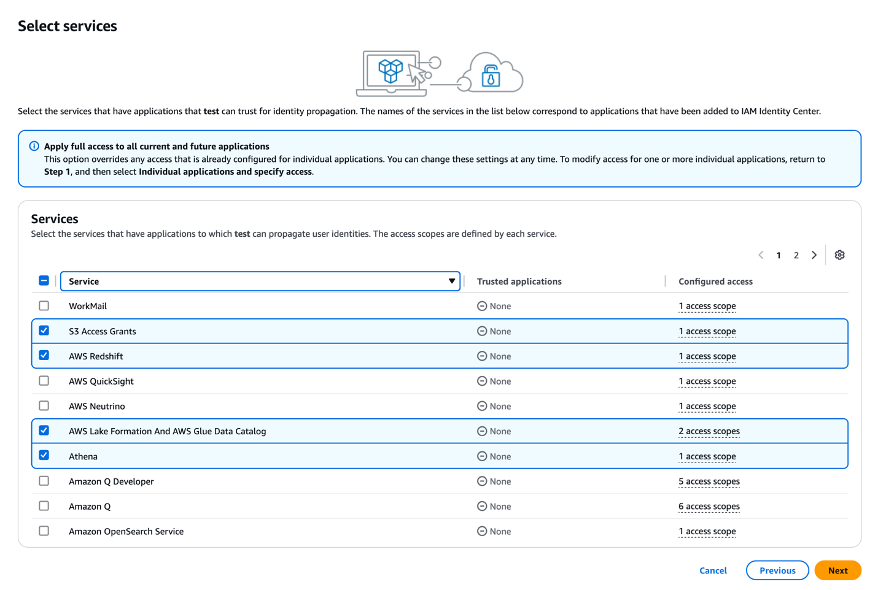Open 6 access scopes for Amazon Q
The height and width of the screenshot is (590, 878).
pos(709,506)
